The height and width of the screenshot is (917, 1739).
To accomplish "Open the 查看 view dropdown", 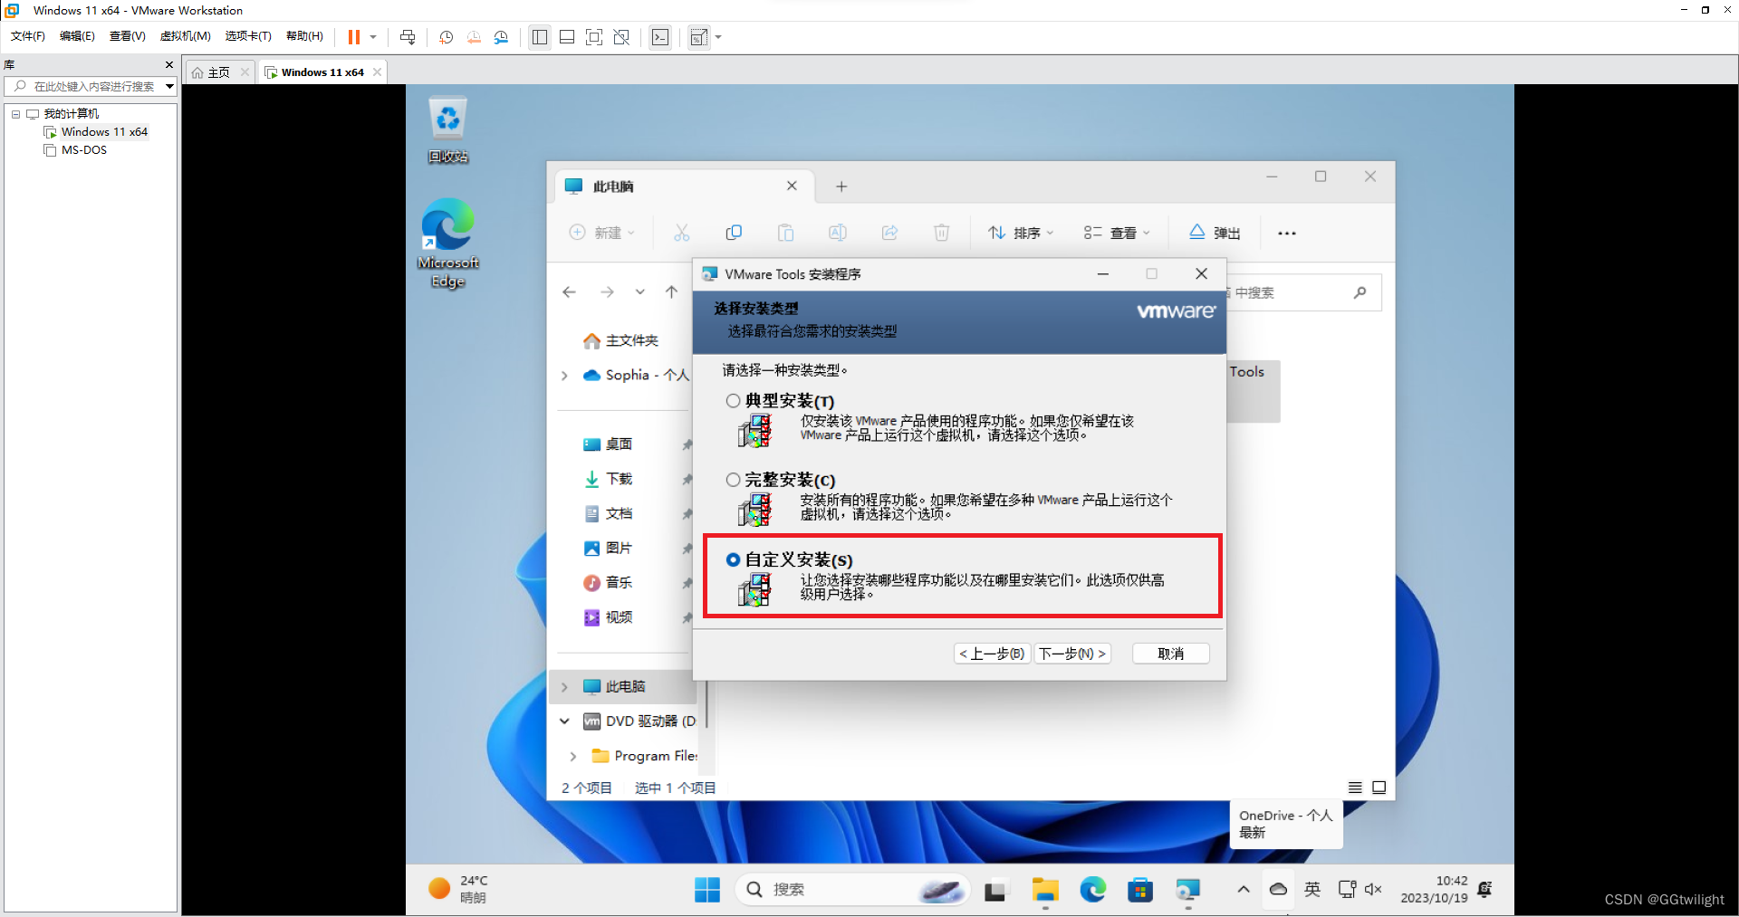I will (x=1115, y=233).
